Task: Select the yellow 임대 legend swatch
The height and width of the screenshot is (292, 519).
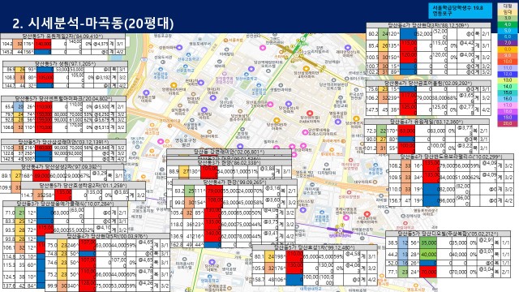Action: click(x=507, y=12)
